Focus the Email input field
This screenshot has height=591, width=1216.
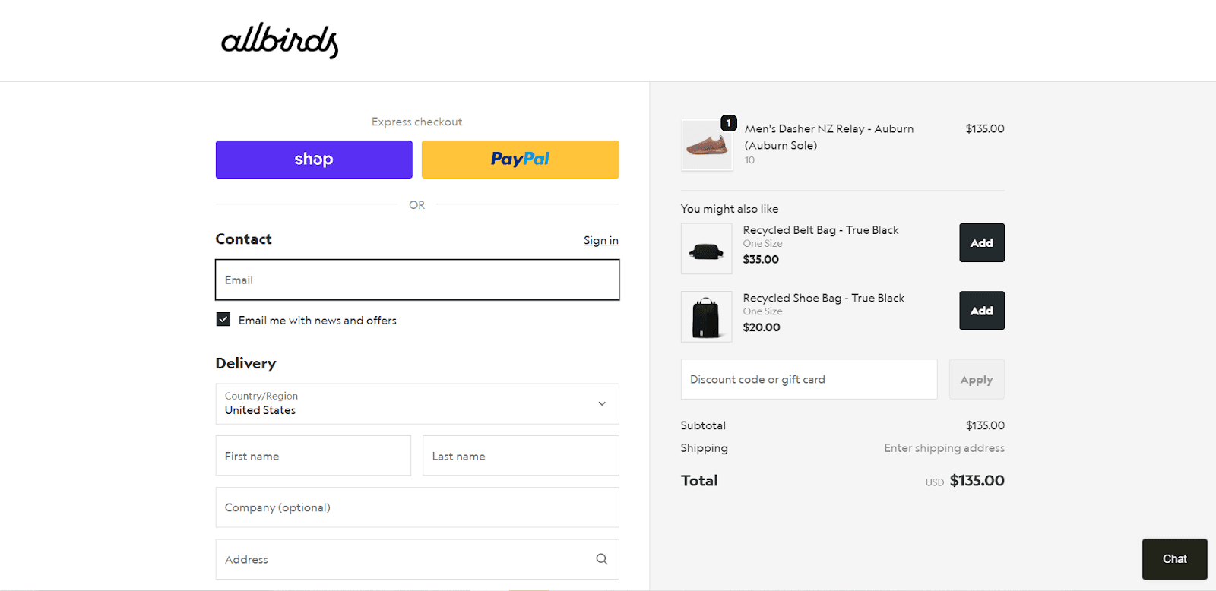coord(417,280)
